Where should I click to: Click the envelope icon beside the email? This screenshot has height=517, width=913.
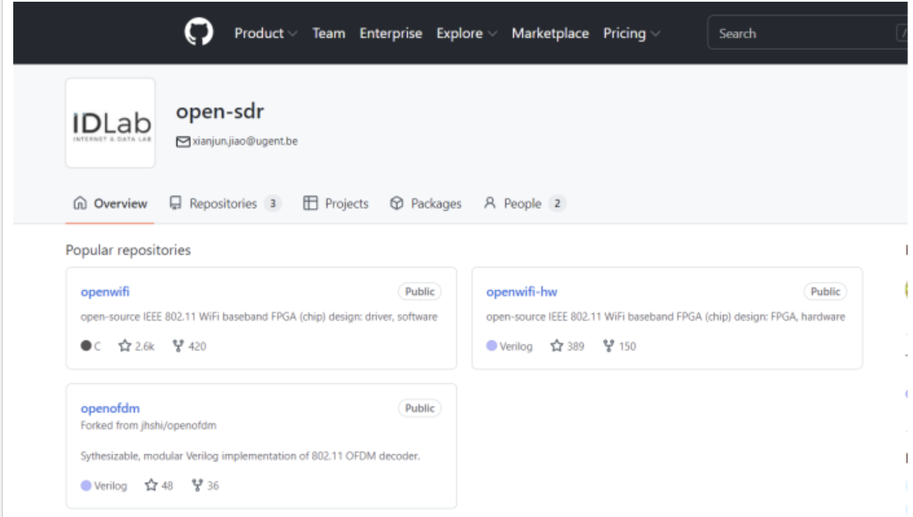coord(183,141)
